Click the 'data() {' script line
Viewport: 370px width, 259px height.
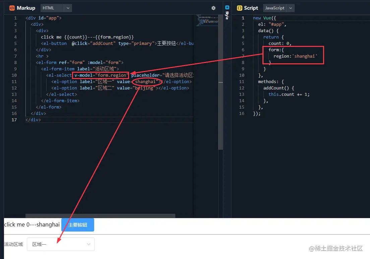point(268,31)
